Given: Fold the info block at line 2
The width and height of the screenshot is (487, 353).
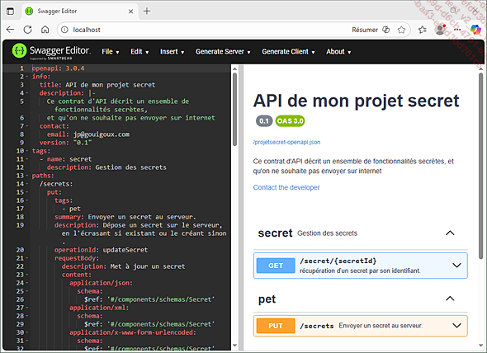Looking at the screenshot, I should [27, 77].
